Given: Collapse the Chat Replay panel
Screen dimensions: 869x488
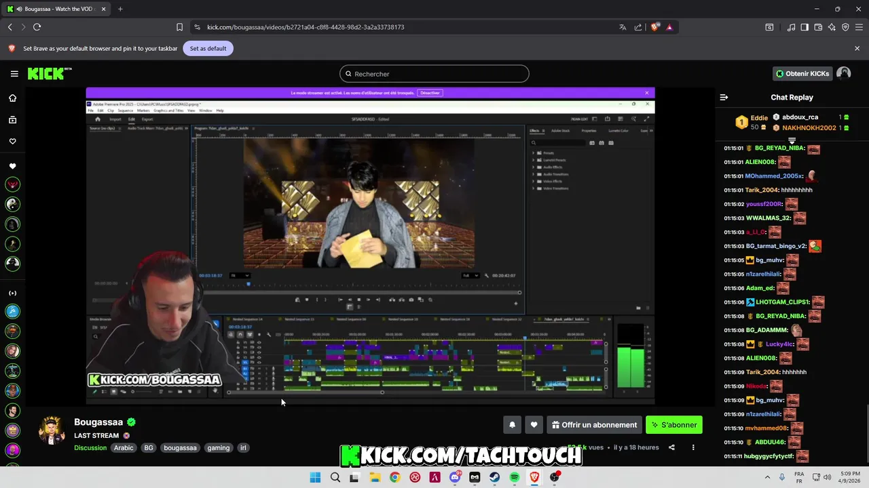Looking at the screenshot, I should click(724, 98).
